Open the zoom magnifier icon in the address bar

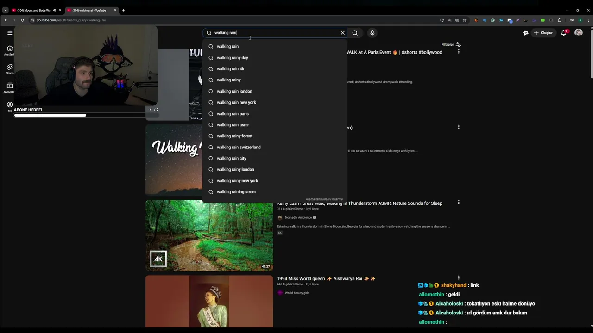point(449,20)
